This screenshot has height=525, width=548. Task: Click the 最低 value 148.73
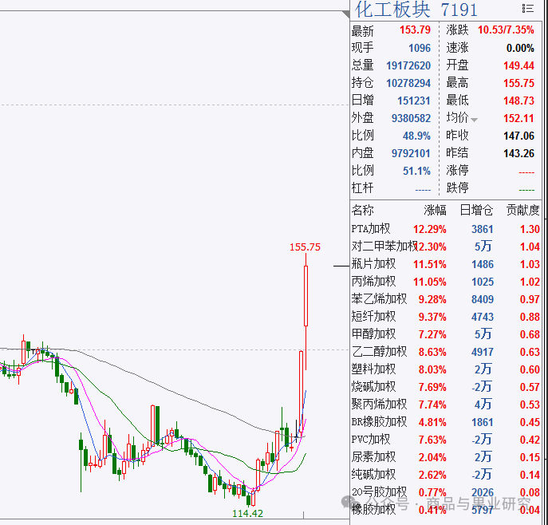pyautogui.click(x=518, y=101)
